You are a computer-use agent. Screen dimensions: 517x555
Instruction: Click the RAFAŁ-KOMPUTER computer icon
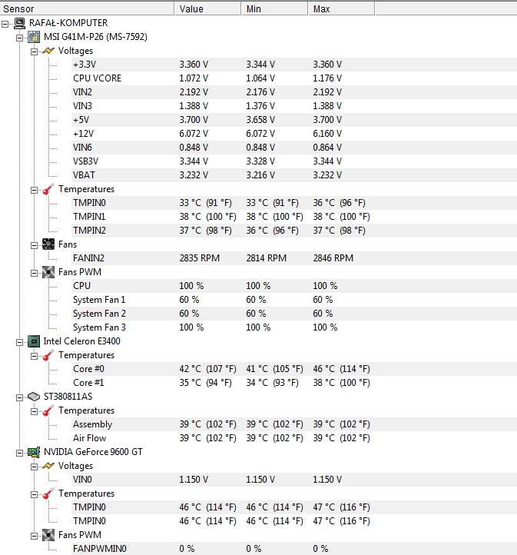19,23
